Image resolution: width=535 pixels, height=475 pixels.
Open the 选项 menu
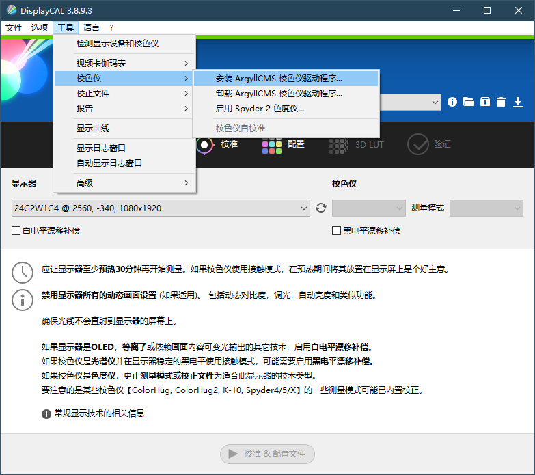point(40,27)
